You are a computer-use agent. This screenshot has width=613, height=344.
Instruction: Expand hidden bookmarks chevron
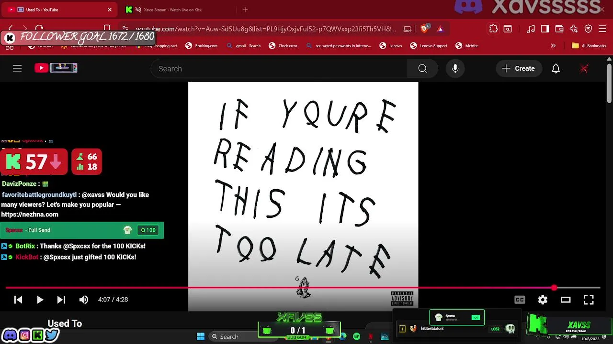(x=553, y=46)
